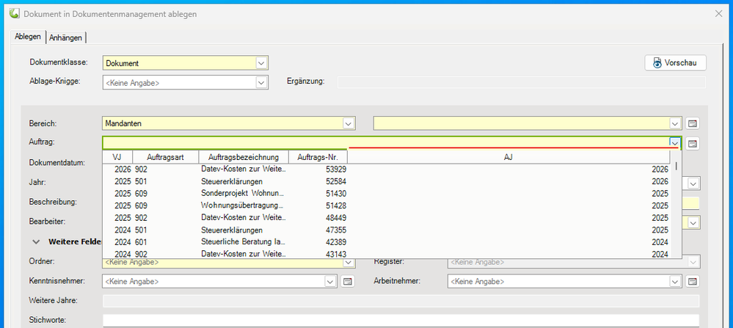
Task: Collapse the Auftrag dropdown list arrow
Action: click(674, 143)
